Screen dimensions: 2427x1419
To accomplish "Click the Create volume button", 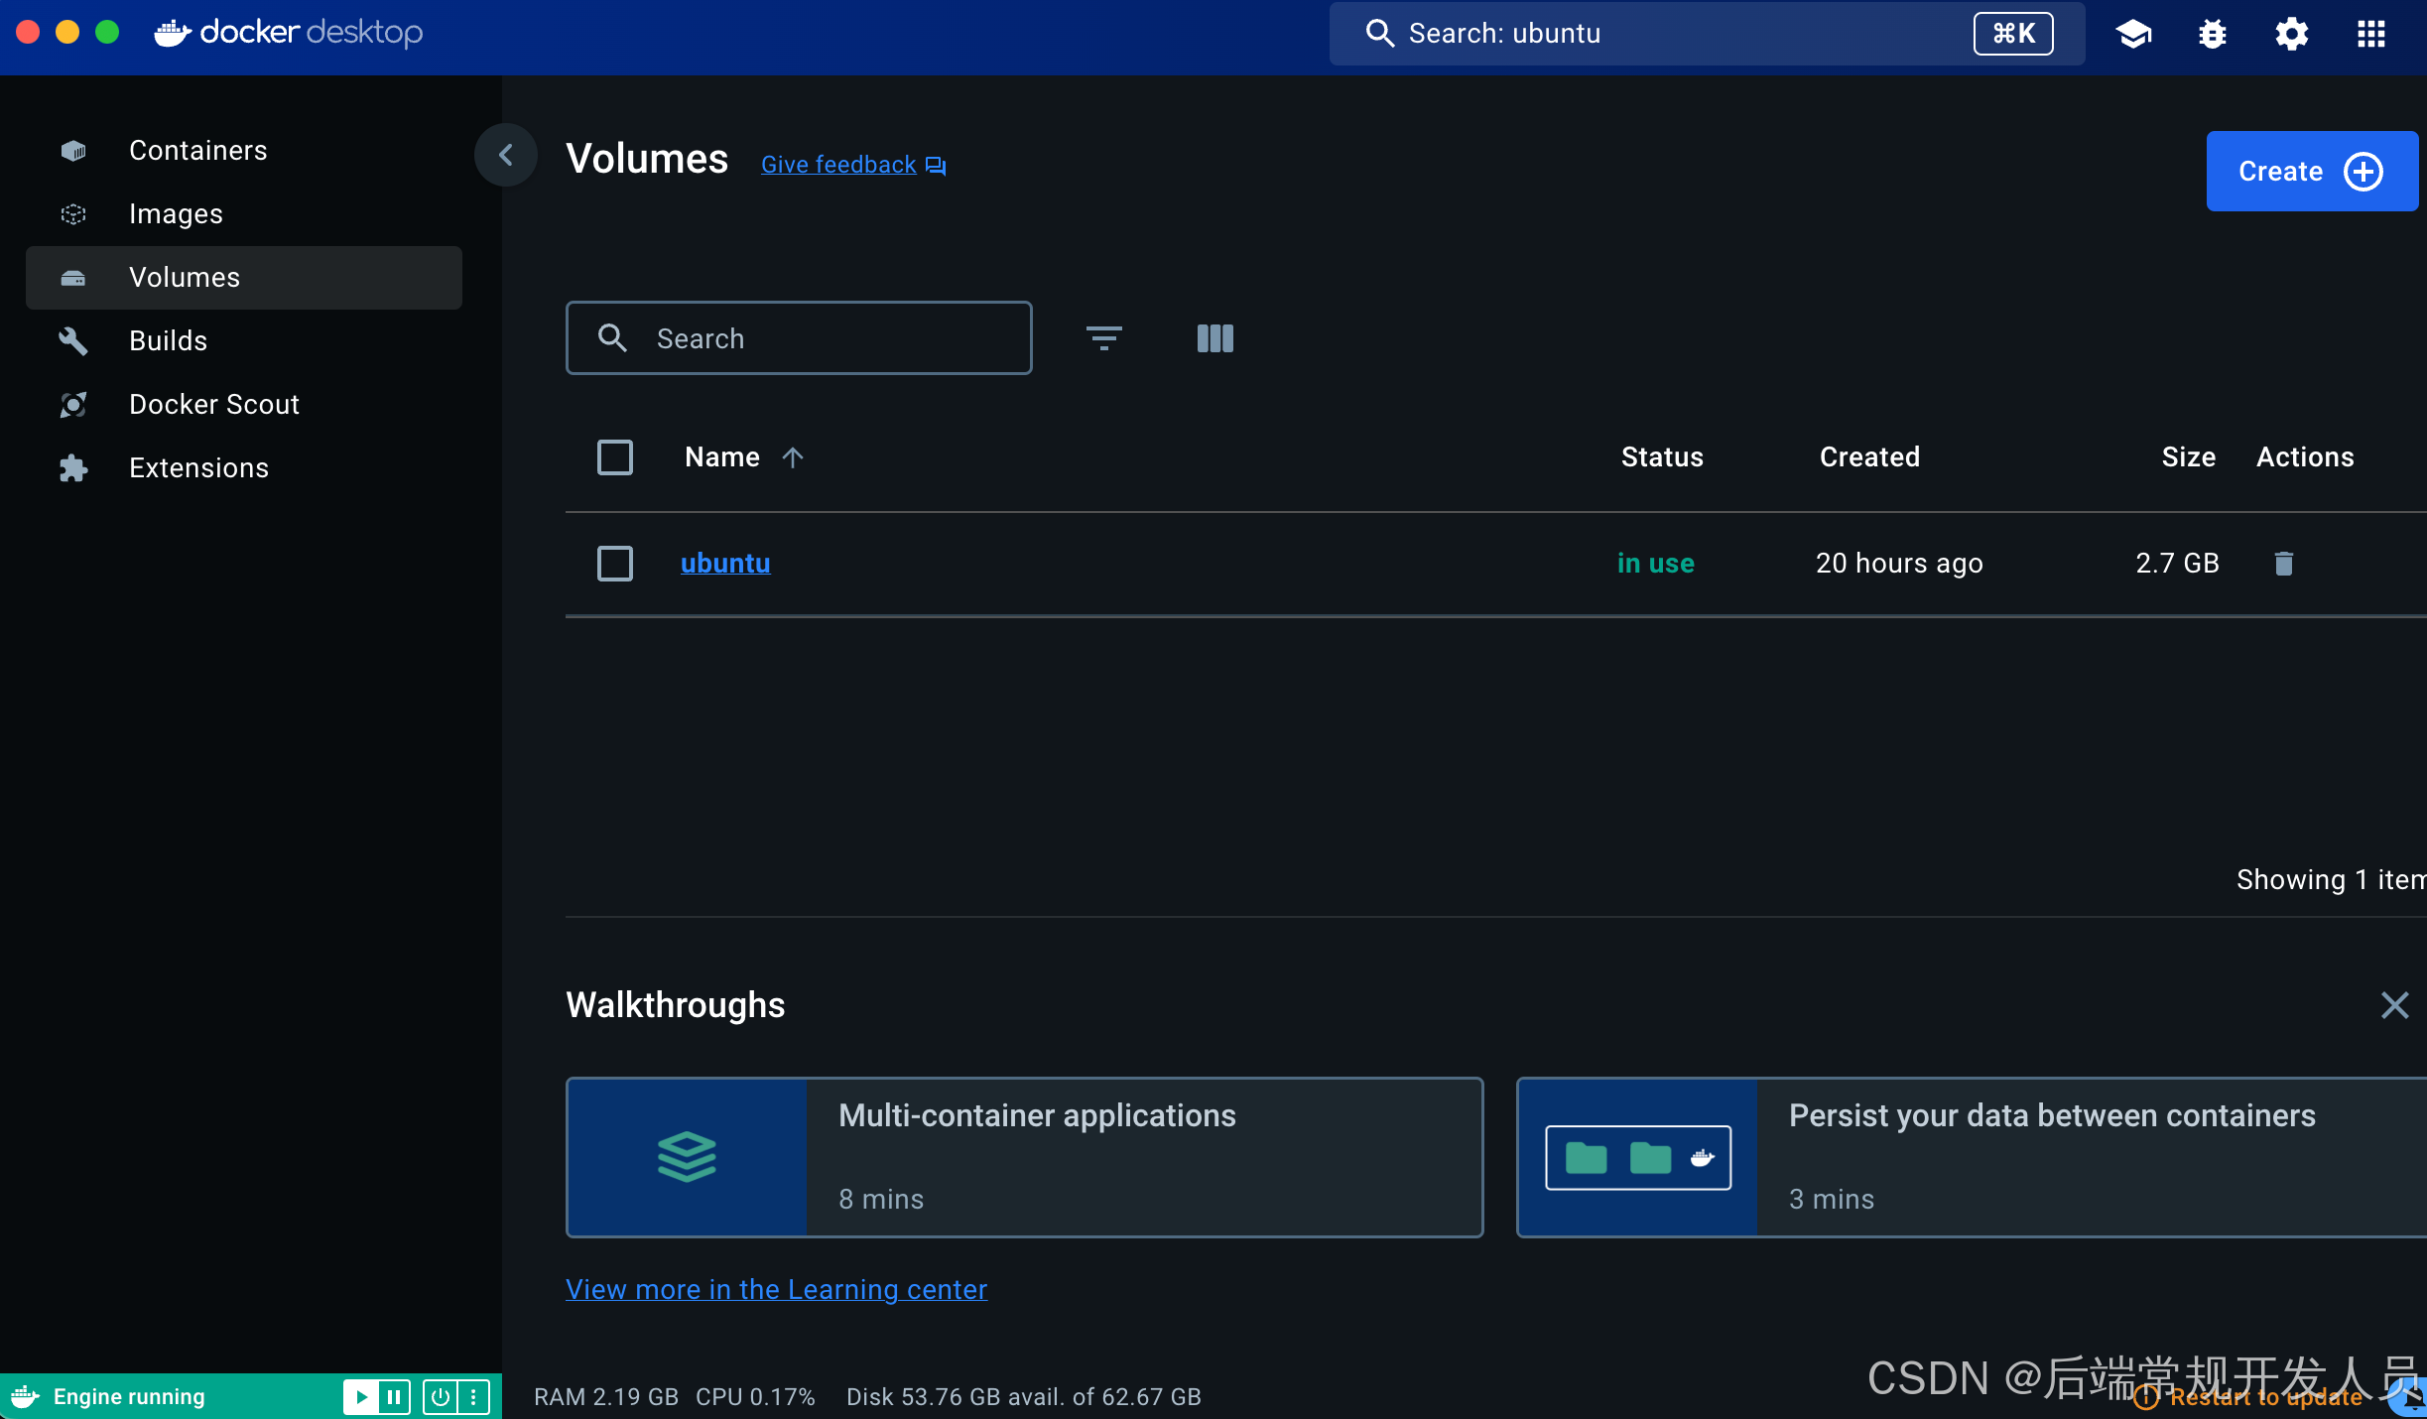I will point(2311,172).
